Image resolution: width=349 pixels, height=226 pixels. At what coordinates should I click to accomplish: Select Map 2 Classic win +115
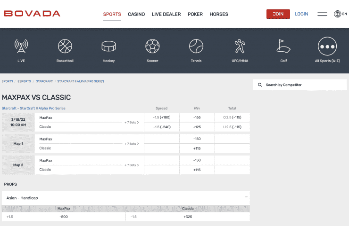pyautogui.click(x=197, y=170)
